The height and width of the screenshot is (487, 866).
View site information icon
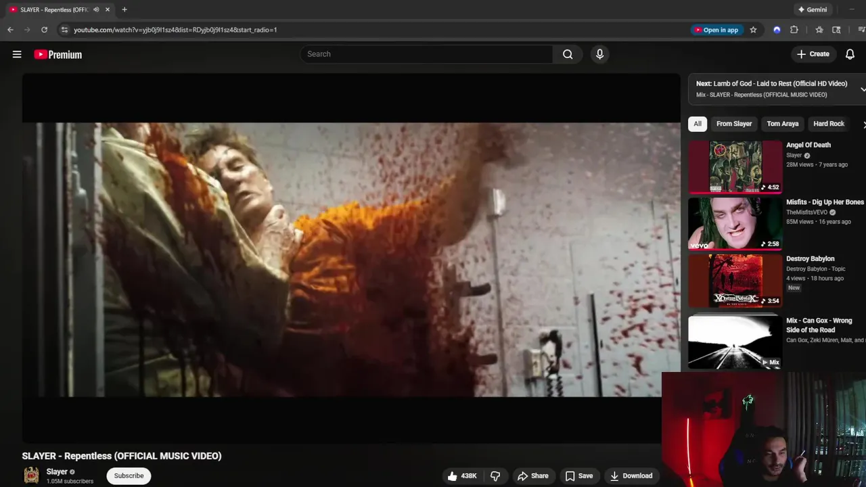(x=64, y=30)
